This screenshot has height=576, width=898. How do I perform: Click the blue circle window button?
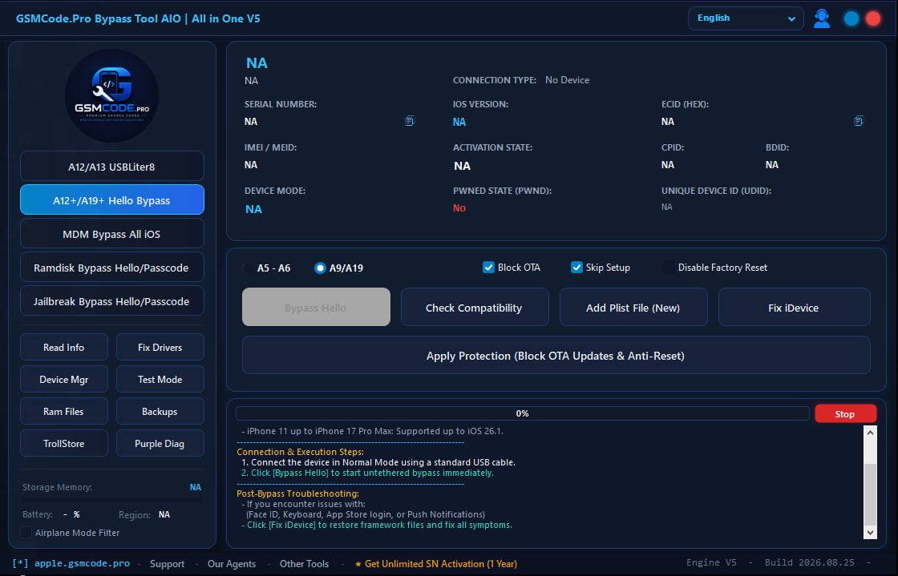coord(851,18)
